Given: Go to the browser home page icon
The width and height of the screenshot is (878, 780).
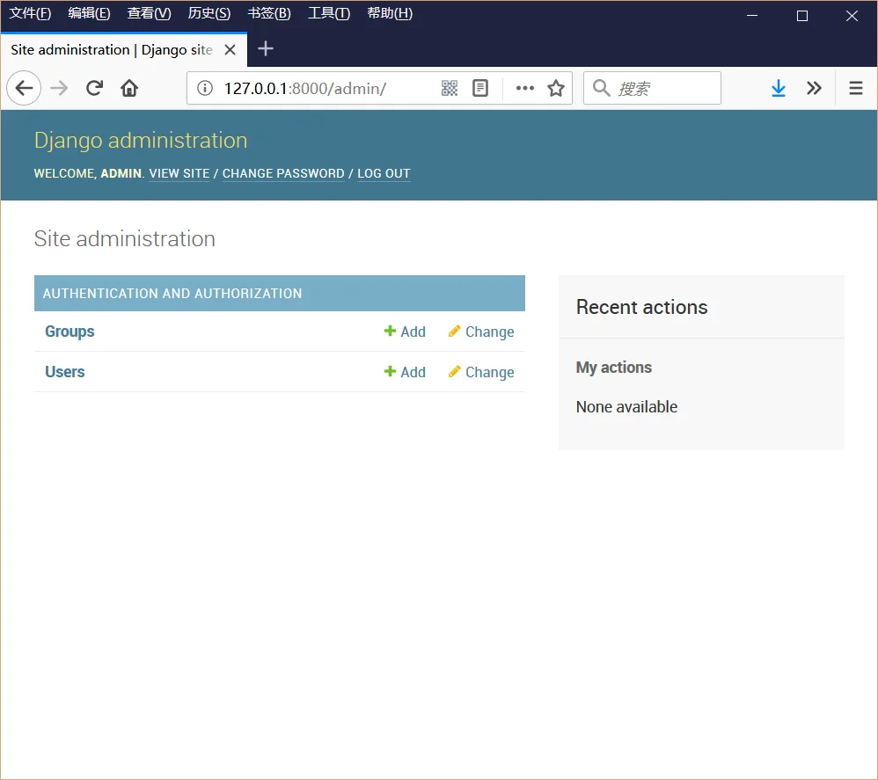Looking at the screenshot, I should point(129,88).
